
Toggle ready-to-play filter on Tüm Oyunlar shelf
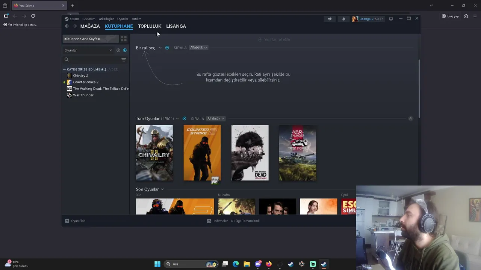click(184, 118)
